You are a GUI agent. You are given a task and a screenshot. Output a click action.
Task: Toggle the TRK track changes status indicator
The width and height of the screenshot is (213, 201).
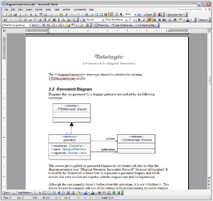click(x=85, y=198)
